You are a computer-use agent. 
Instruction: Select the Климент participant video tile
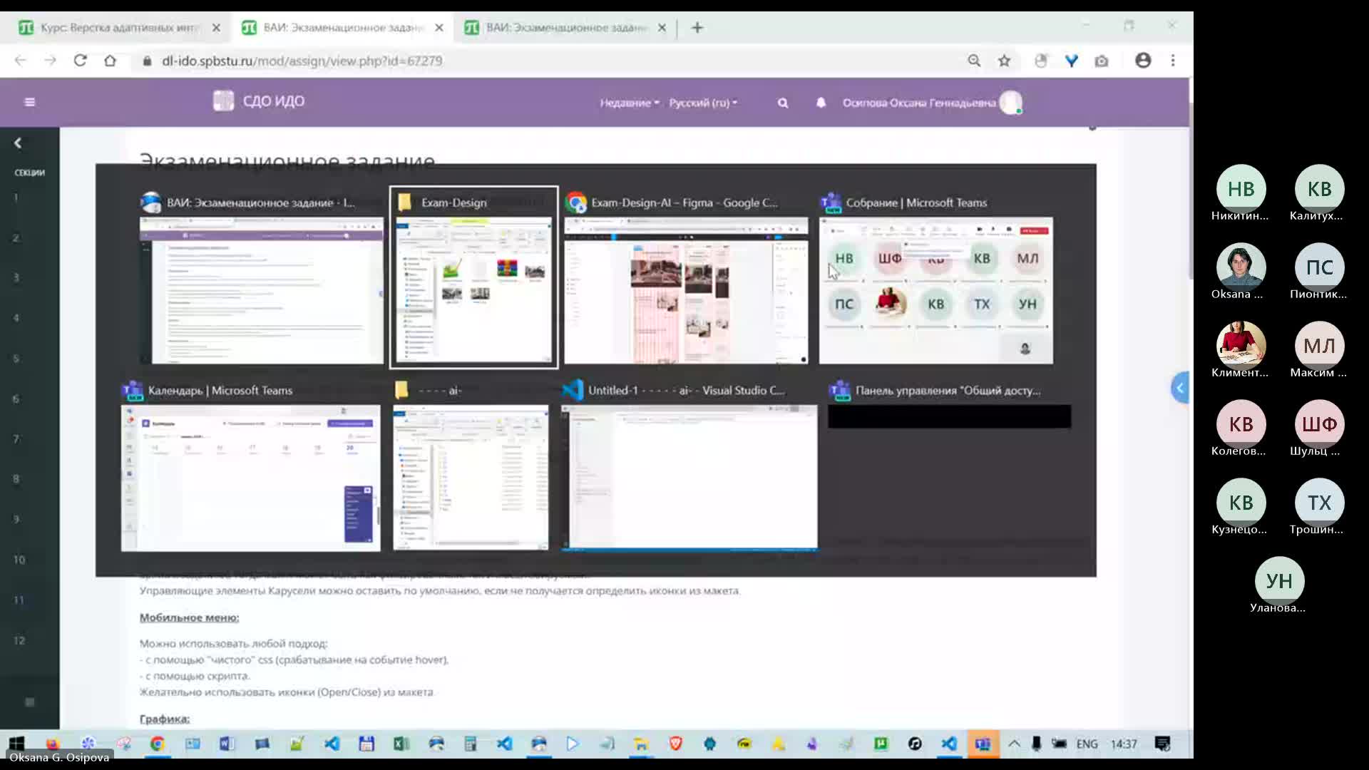pos(1241,346)
